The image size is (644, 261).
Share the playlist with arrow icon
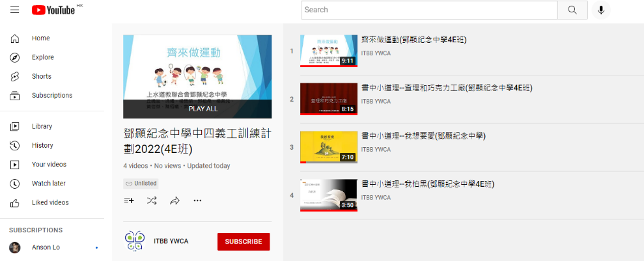(x=175, y=200)
